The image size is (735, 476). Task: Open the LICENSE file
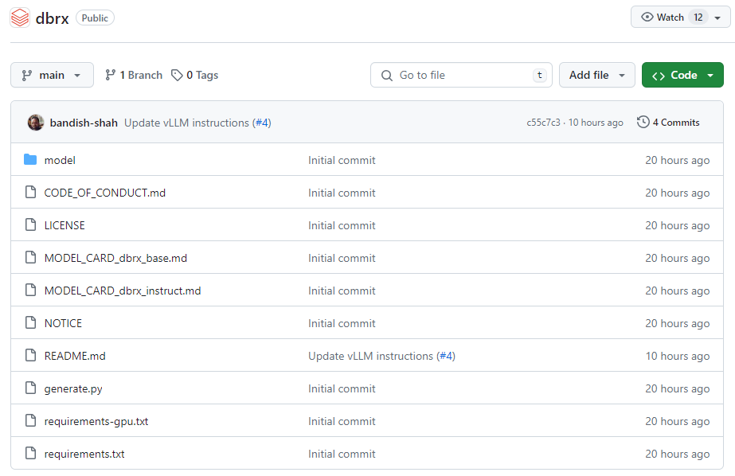pos(64,225)
